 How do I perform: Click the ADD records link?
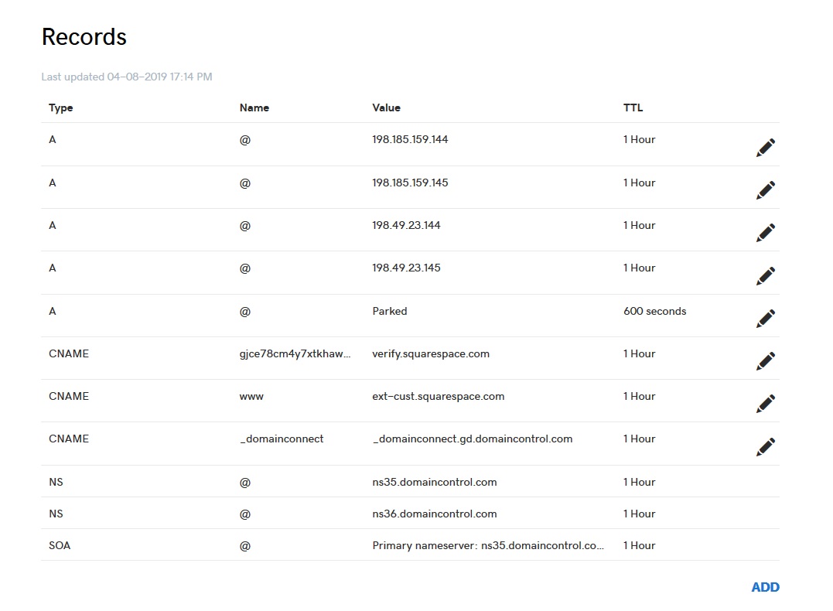(x=765, y=587)
